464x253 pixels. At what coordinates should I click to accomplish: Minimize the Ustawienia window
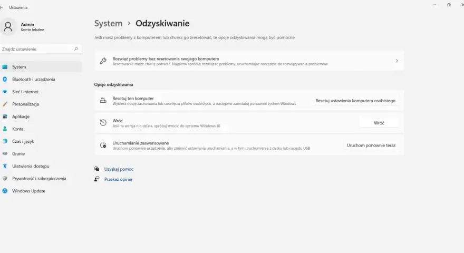click(434, 5)
